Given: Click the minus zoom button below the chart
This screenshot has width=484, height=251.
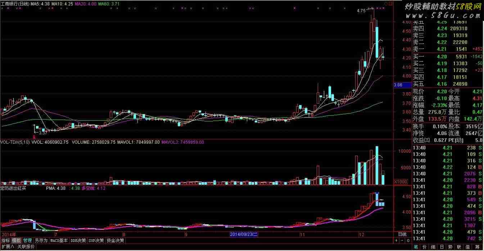Looking at the screenshot, I should tap(402, 241).
